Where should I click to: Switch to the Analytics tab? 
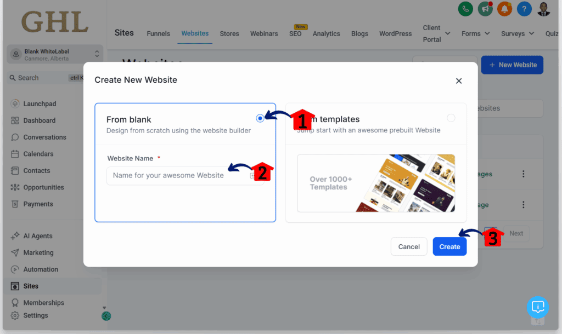[326, 33]
